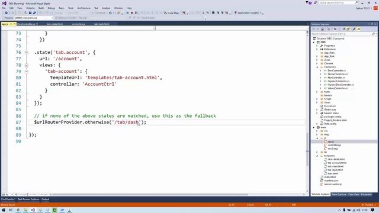The width and height of the screenshot is (379, 213).
Task: Open the Find Results 1 bottom tab
Action: [8, 199]
